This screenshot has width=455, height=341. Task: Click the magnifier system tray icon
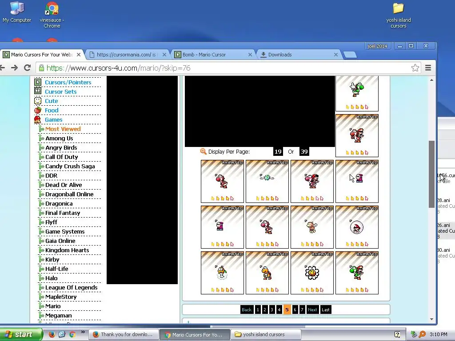tap(422, 334)
